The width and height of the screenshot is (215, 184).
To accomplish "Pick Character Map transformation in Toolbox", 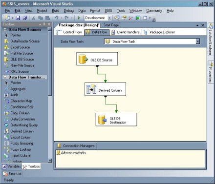I will tap(21, 101).
